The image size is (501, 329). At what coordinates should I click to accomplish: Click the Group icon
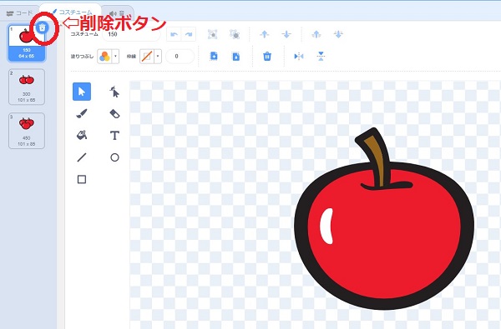click(212, 34)
